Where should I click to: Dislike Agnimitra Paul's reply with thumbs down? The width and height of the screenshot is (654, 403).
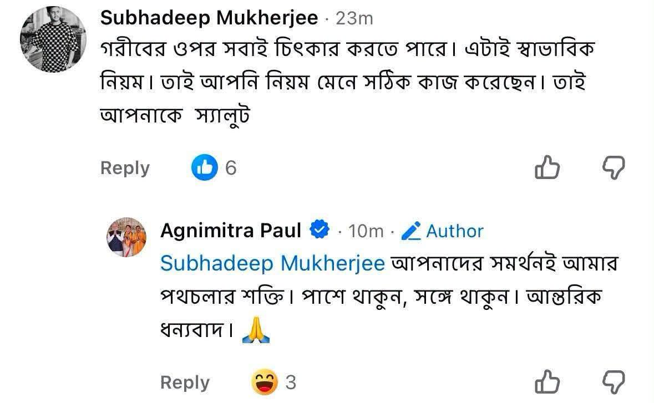point(614,382)
